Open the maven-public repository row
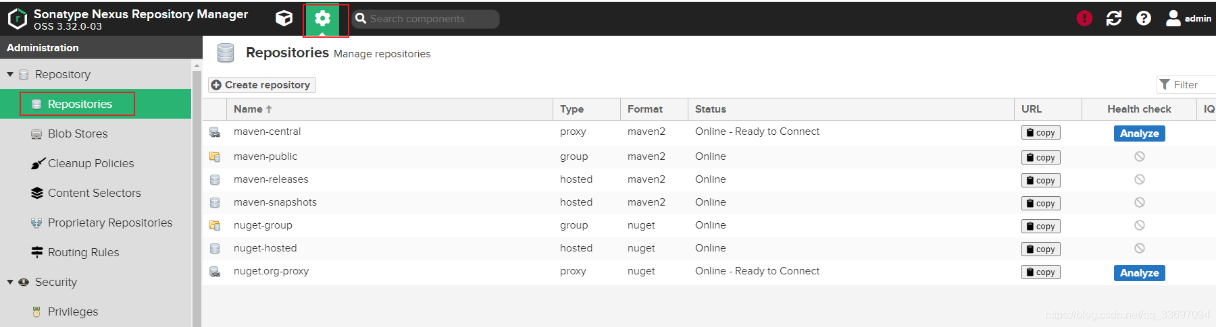This screenshot has width=1216, height=327. point(709,156)
